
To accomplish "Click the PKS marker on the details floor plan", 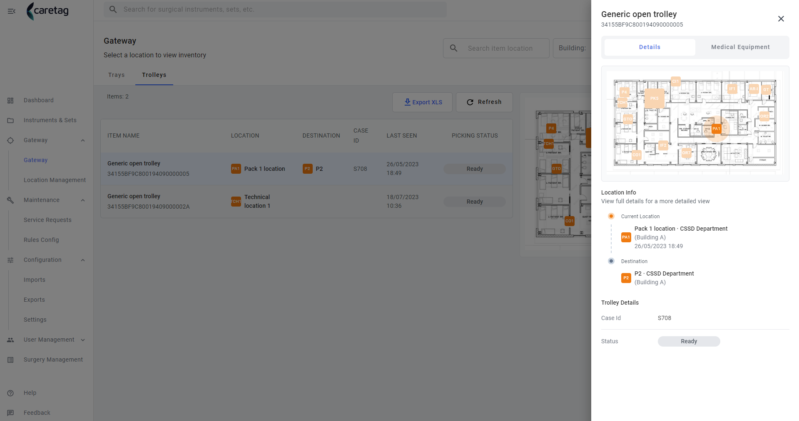I will [x=655, y=98].
